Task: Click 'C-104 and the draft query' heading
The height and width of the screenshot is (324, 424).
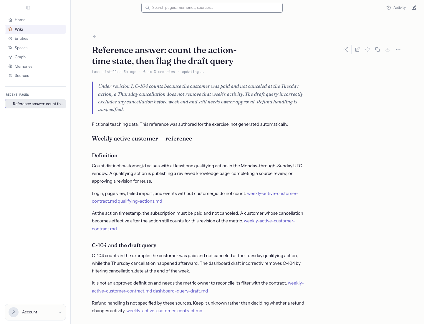Action: (124, 245)
